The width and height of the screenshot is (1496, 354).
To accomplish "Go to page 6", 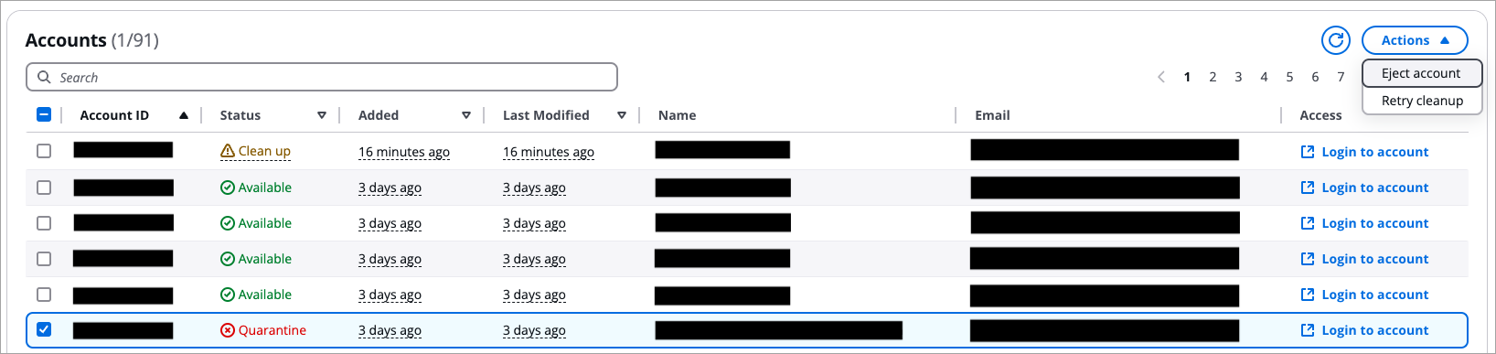I will tap(1315, 77).
